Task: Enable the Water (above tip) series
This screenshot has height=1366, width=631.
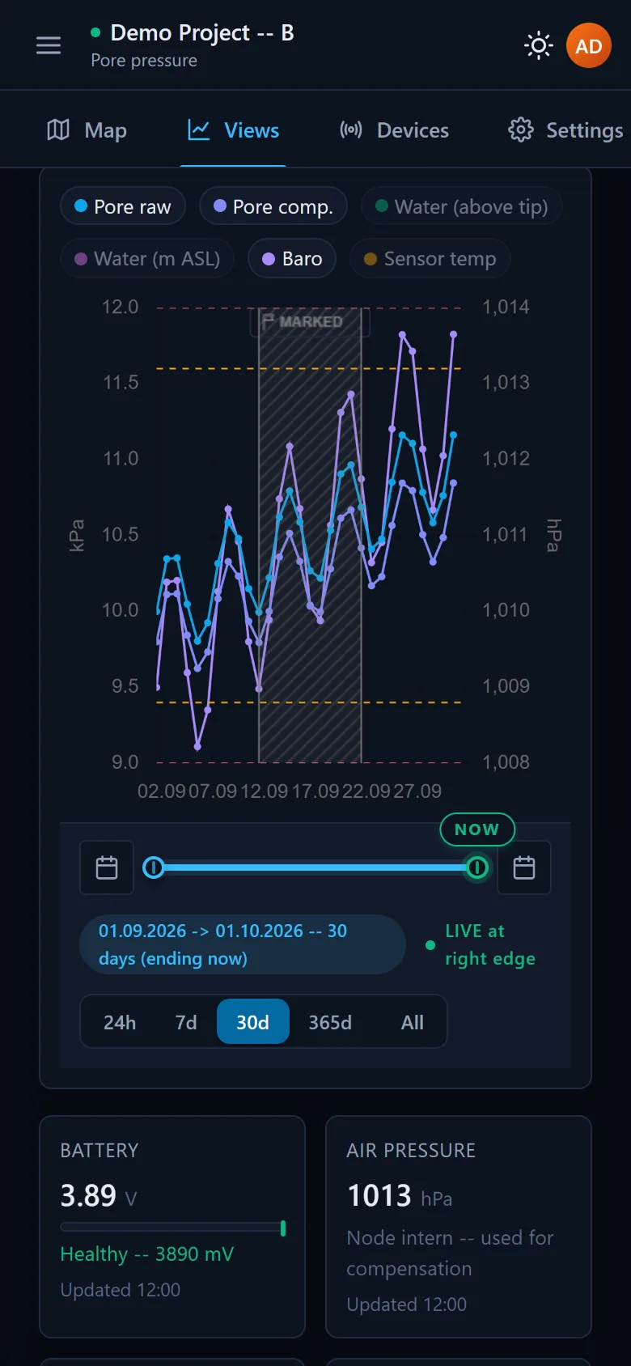Action: [x=462, y=206]
